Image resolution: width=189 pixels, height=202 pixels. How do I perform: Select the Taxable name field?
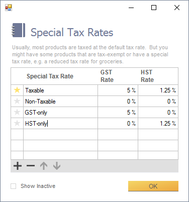coord(60,90)
